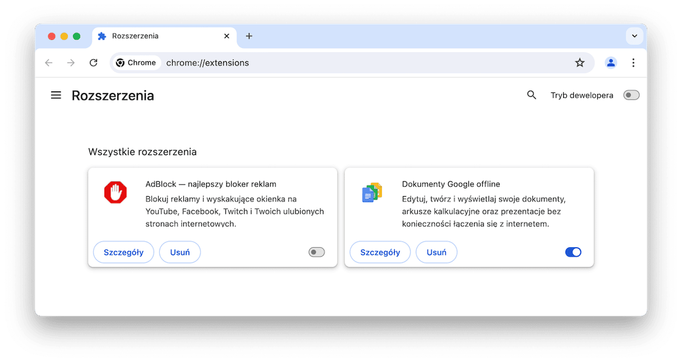Screen dimensions: 682x362
Task: Click the chrome://extensions address field
Action: pyautogui.click(x=352, y=63)
